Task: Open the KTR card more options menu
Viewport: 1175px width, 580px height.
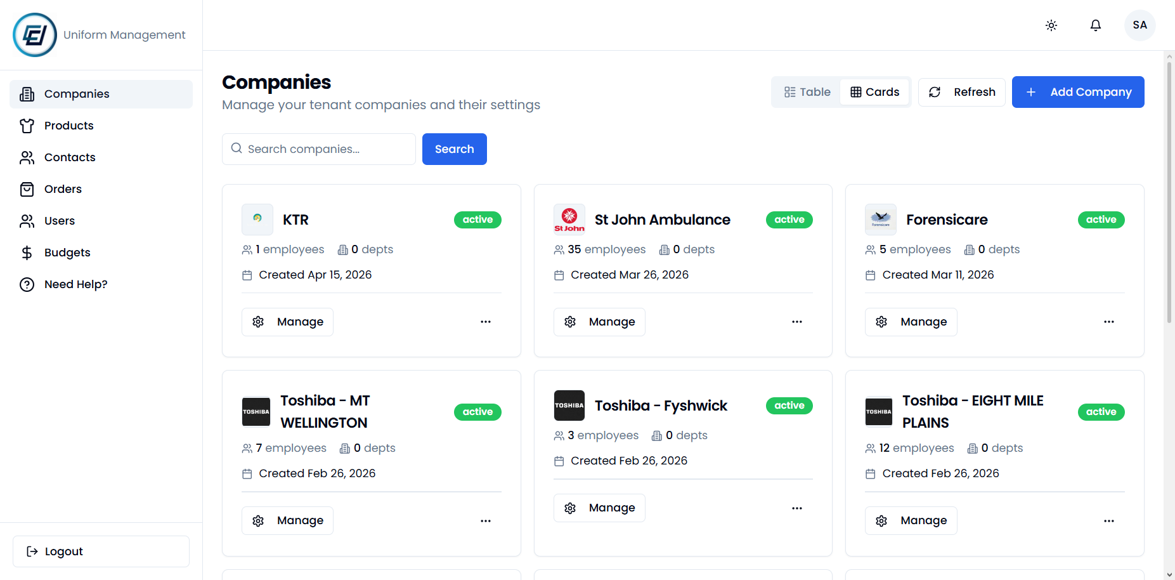Action: pyautogui.click(x=486, y=322)
